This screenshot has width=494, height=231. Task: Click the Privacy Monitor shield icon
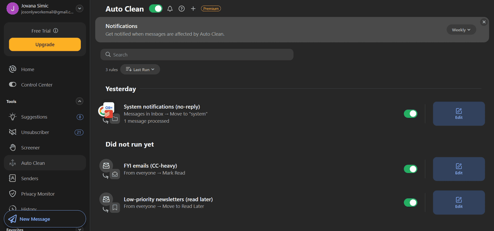click(13, 194)
